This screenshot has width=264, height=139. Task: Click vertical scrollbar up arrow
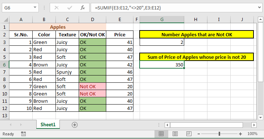(x=260, y=20)
